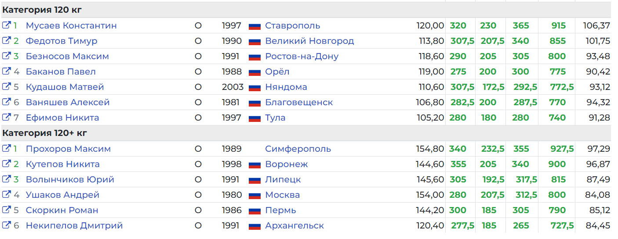Open athlete profile Баканов Павел
Screen dimensions: 618x239
pyautogui.click(x=61, y=71)
